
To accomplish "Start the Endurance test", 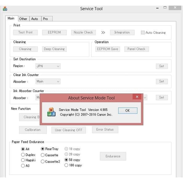I will click(113, 156).
